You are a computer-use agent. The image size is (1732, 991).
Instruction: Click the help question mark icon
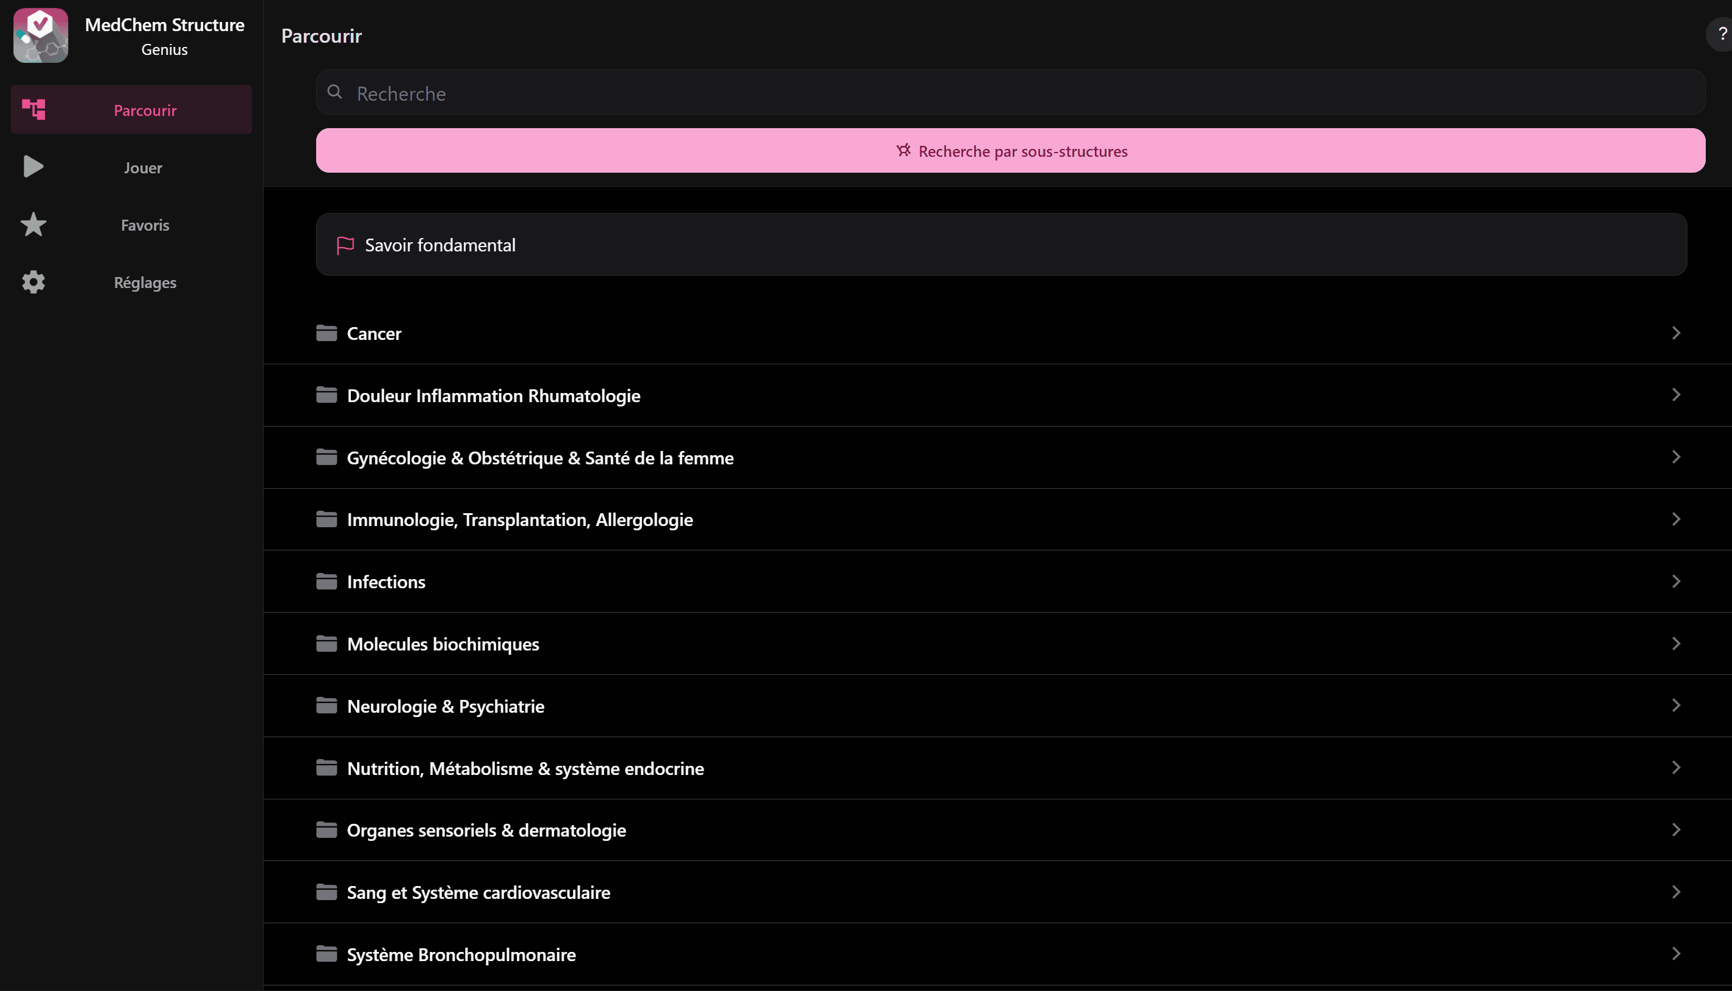pos(1722,34)
